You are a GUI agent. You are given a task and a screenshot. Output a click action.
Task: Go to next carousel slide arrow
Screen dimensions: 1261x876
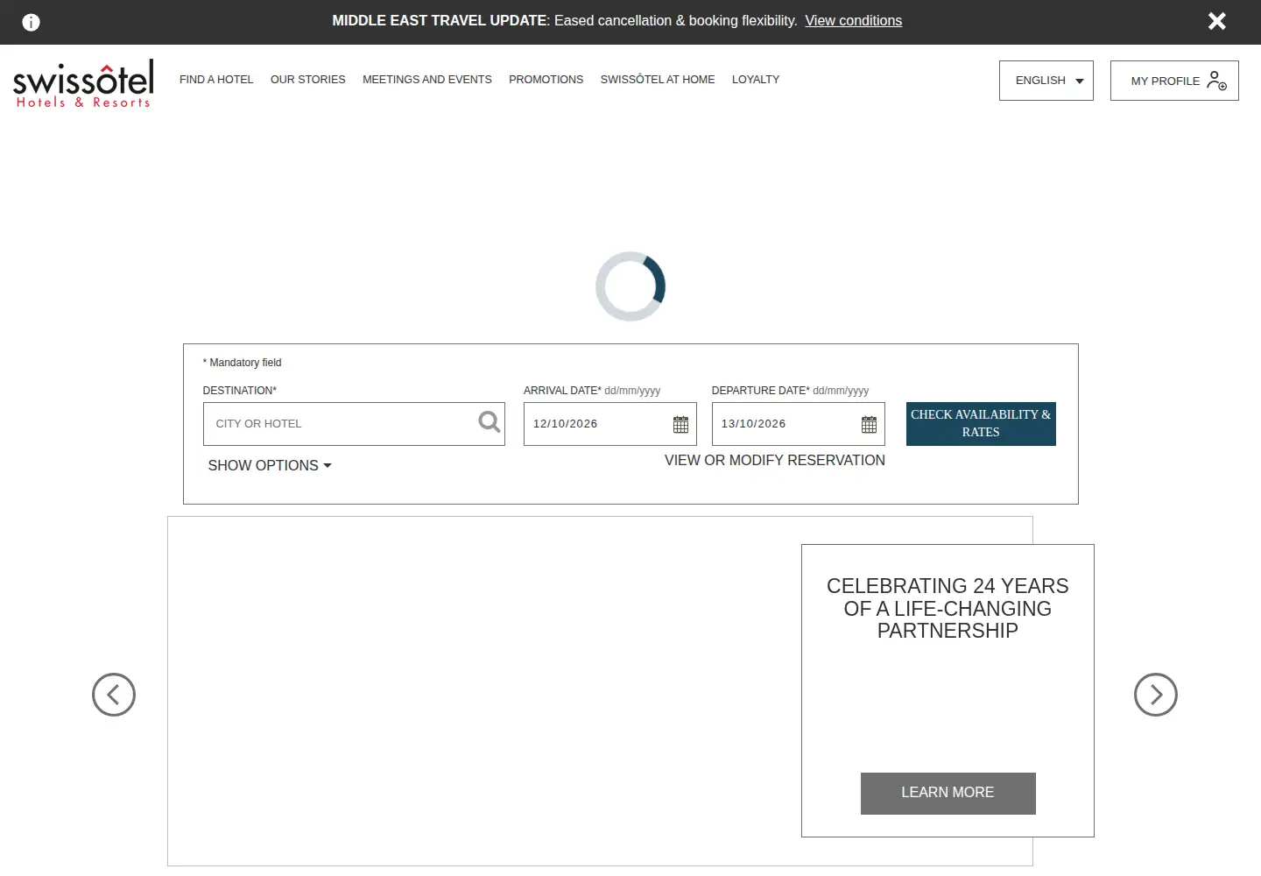(x=1156, y=695)
